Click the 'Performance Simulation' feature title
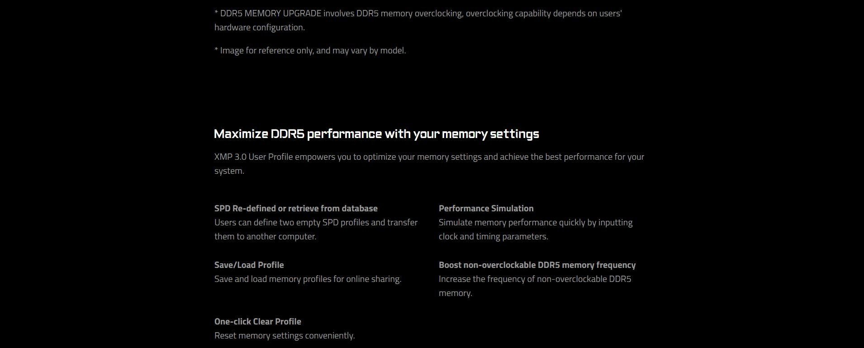 pyautogui.click(x=486, y=208)
